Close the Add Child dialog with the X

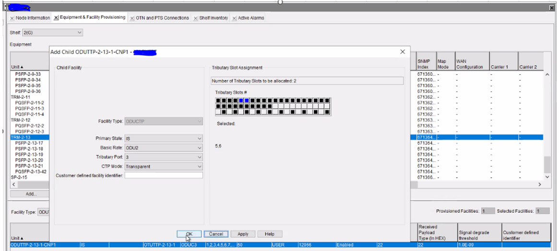click(x=403, y=52)
